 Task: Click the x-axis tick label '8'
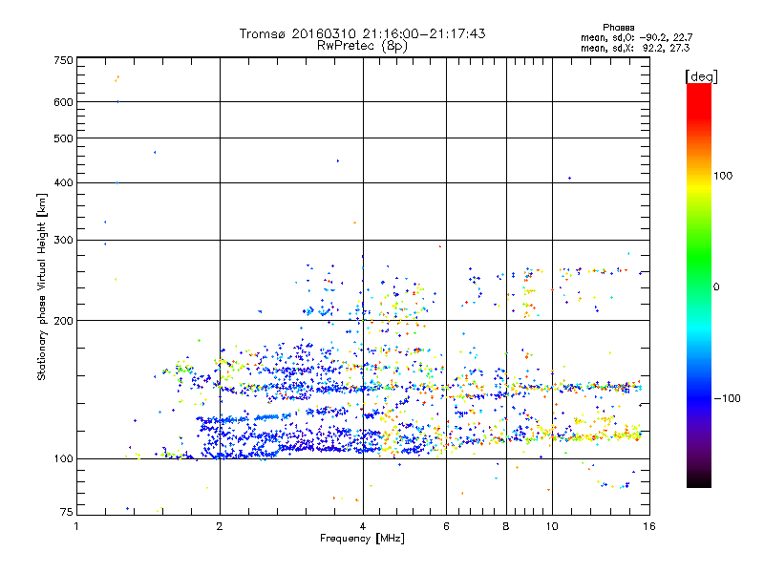click(506, 526)
